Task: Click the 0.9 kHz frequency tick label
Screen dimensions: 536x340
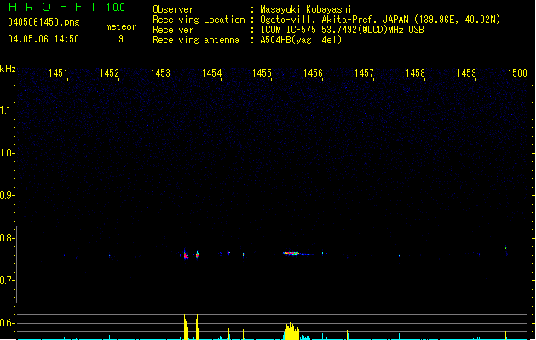Action: click(6, 195)
